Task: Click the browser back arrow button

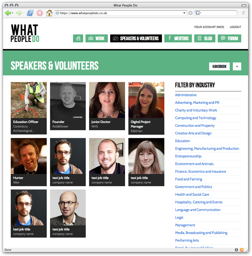Action: [x=8, y=13]
